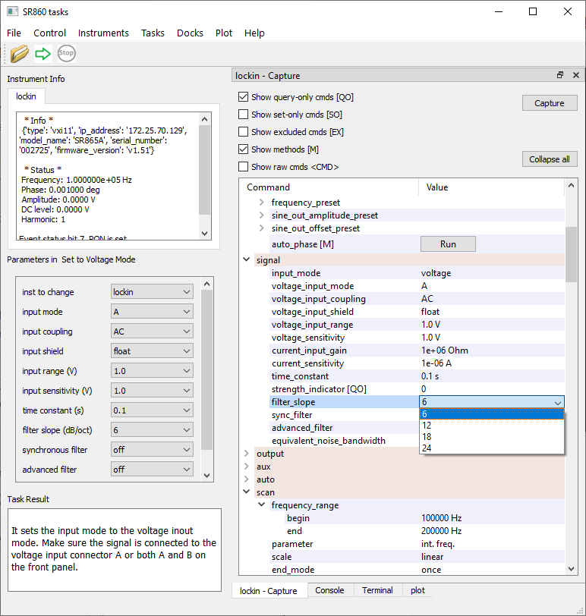Viewport: 586px width, 616px height.
Task: Click the Value column header
Action: pyautogui.click(x=492, y=187)
